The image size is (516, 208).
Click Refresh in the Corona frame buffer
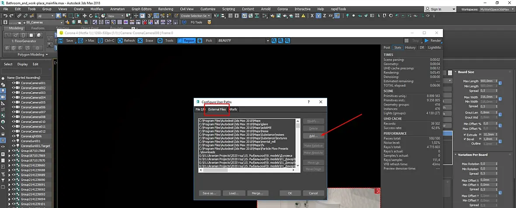point(126,40)
